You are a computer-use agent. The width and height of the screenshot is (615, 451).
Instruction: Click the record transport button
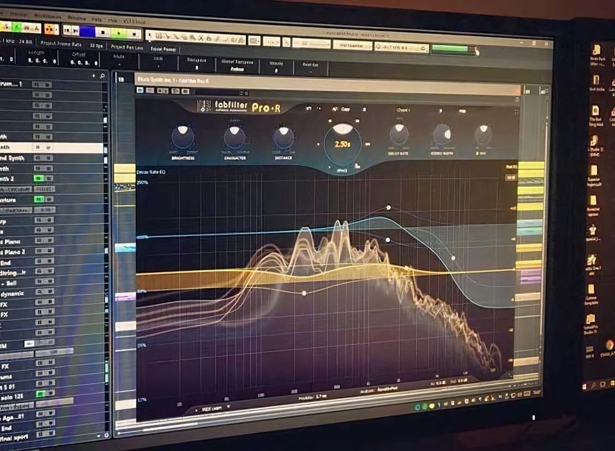click(x=134, y=34)
